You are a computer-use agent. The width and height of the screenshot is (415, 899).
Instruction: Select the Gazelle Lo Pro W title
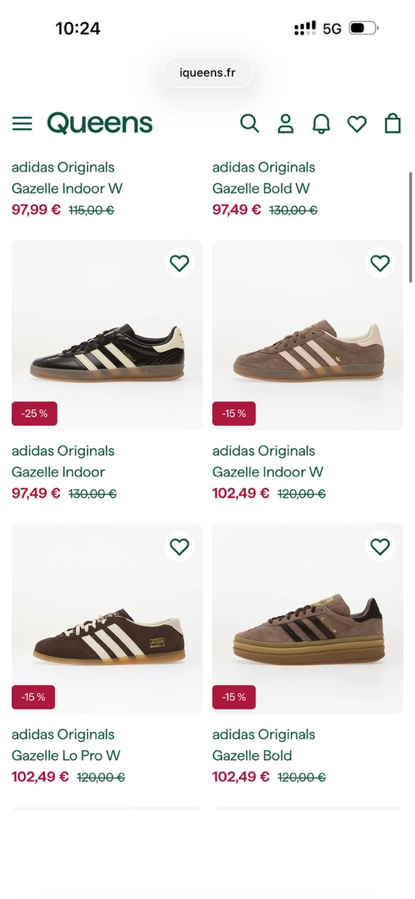pyautogui.click(x=66, y=756)
